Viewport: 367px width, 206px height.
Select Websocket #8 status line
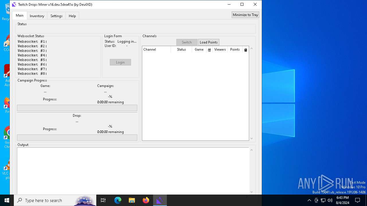click(x=32, y=74)
